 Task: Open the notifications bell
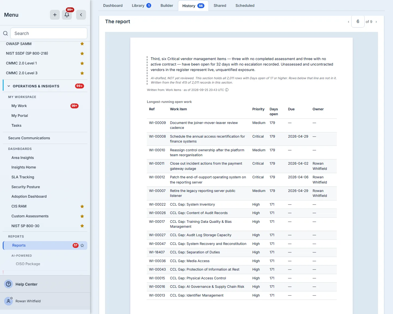point(67,15)
